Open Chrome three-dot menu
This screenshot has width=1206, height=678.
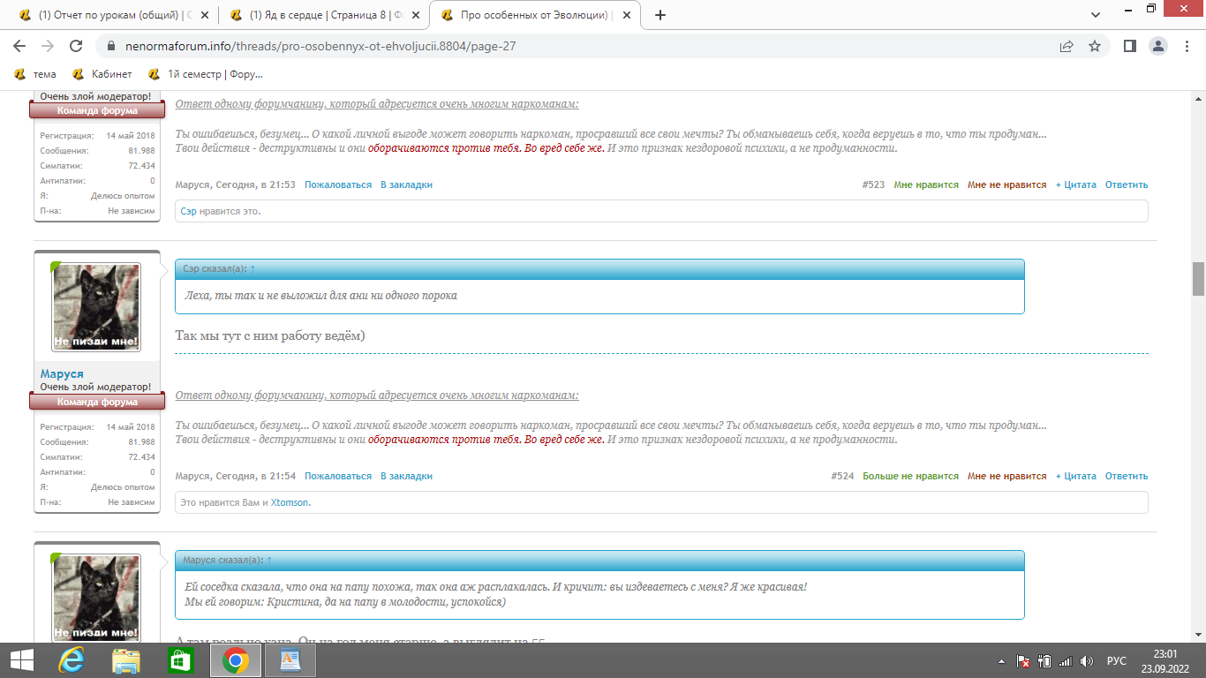coord(1187,46)
